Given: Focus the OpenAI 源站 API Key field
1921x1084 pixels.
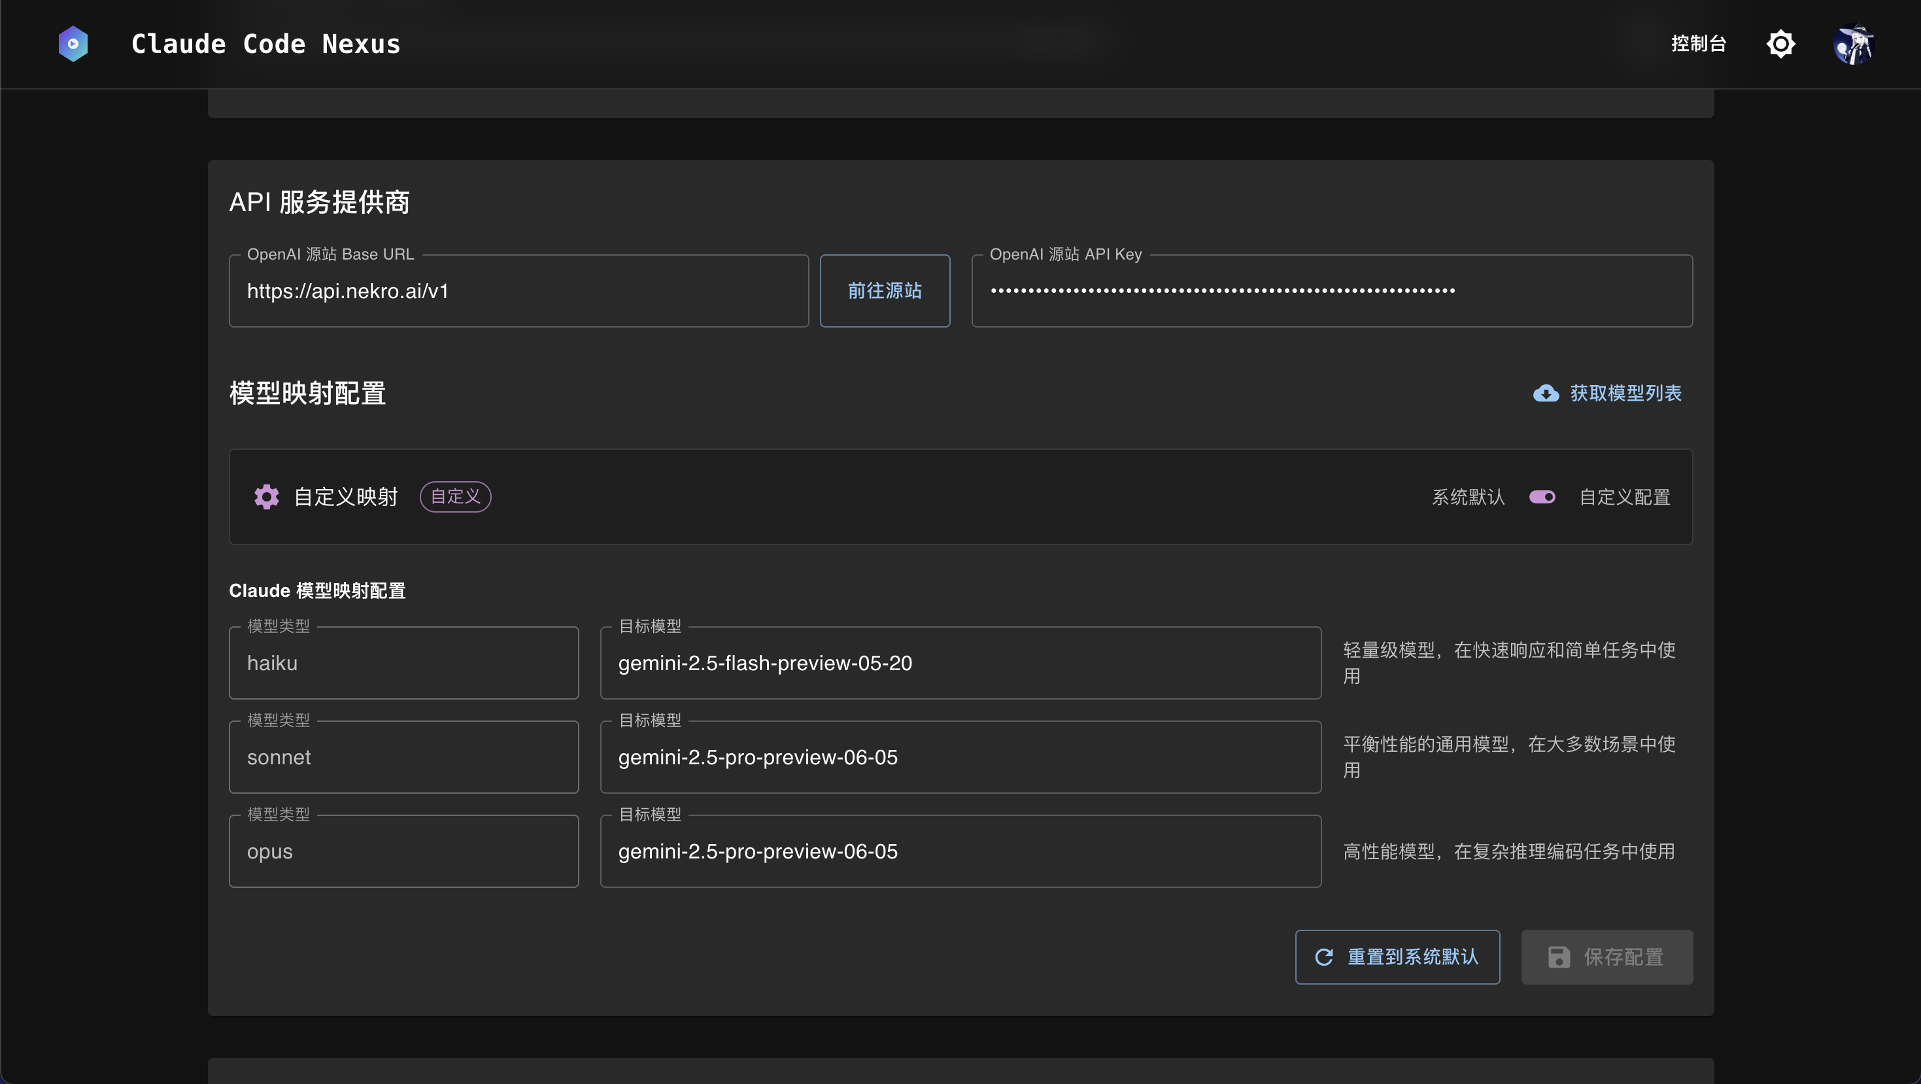Looking at the screenshot, I should tap(1332, 291).
